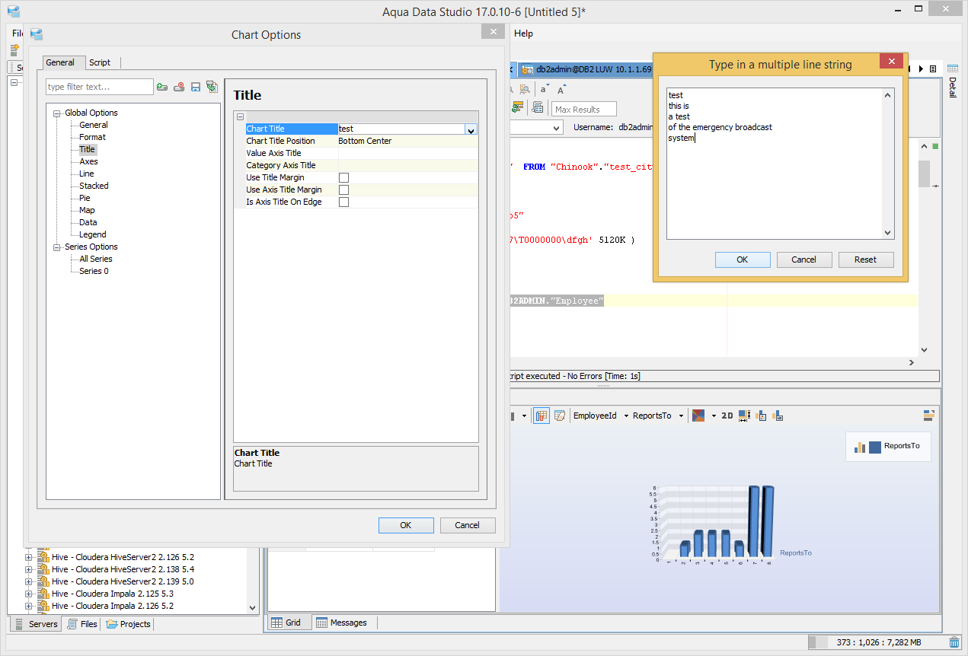
Task: Click the memory garbage collection trash icon
Action: (x=954, y=642)
